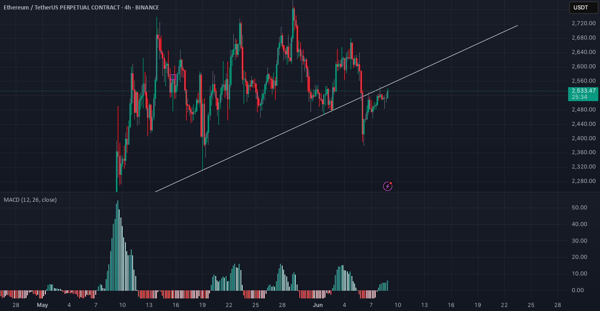This screenshot has height=311, width=600.
Task: Click the purple rectangle marker on candles
Action: 173,77
